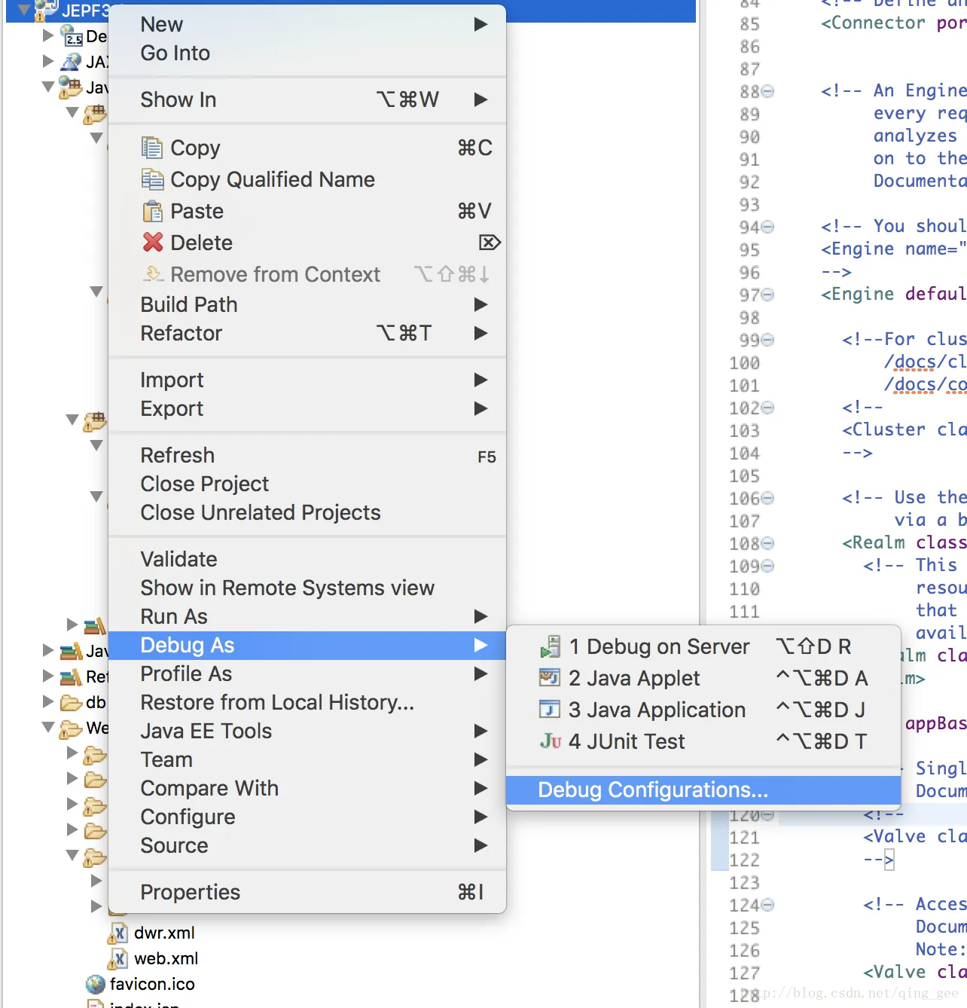This screenshot has width=967, height=1008.
Task: Click the /docs/co link on line 101
Action: 926,385
